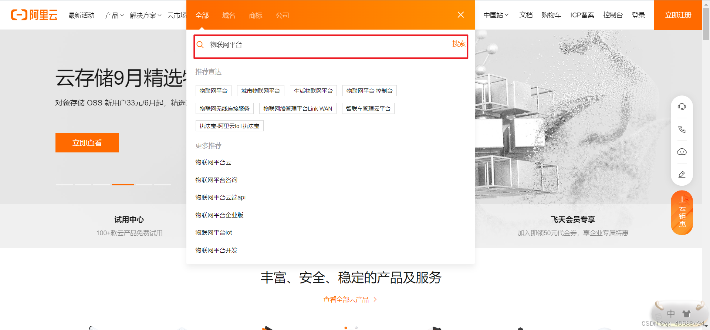Click the shirt skin icon of IME

[x=687, y=314]
